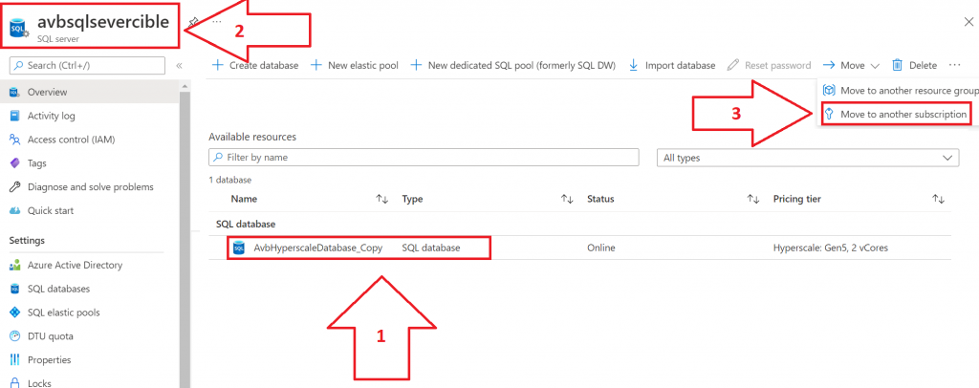Image resolution: width=979 pixels, height=388 pixels.
Task: Open the All types dropdown
Action: 808,158
